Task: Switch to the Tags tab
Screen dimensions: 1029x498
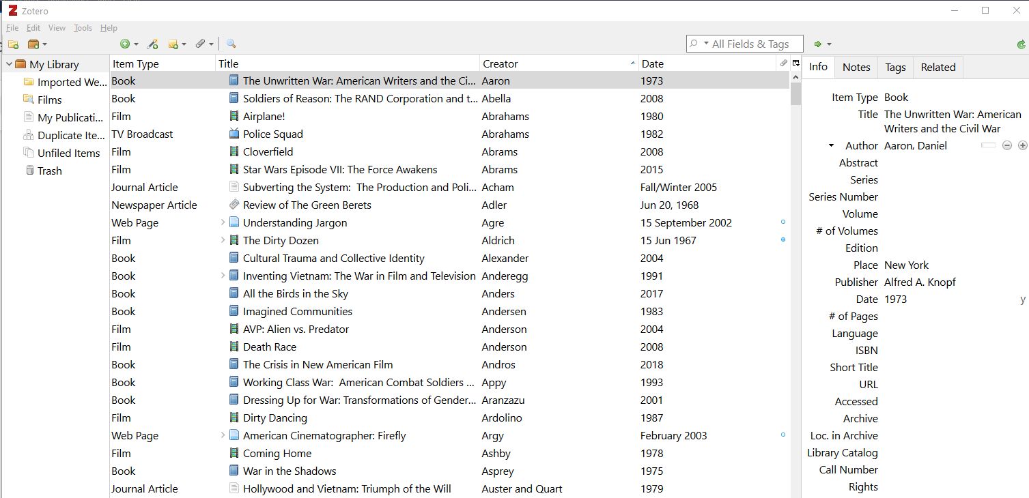Action: [x=895, y=67]
